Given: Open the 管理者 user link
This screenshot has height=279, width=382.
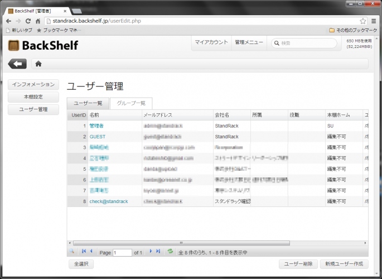Looking at the screenshot, I should tap(96, 126).
